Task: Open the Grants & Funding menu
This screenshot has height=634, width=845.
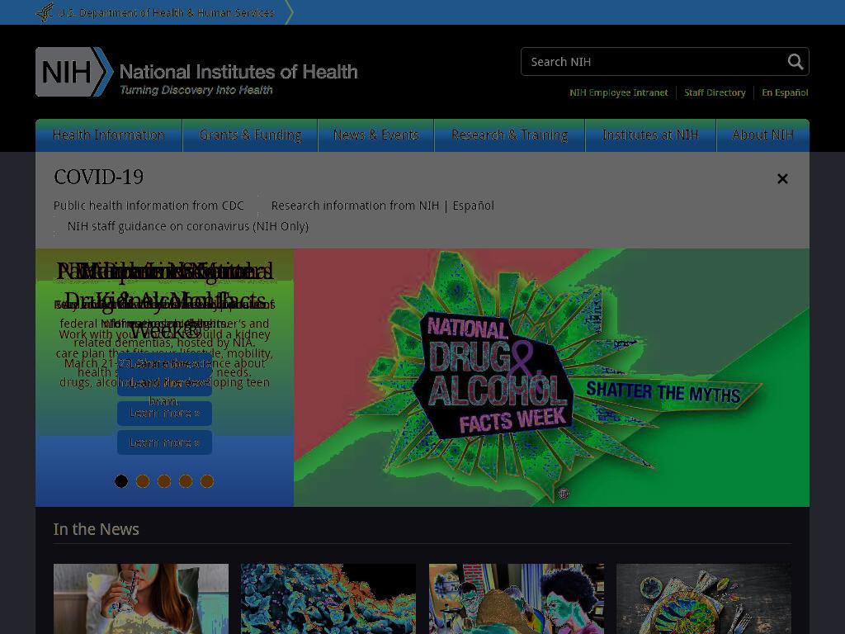Action: [251, 135]
